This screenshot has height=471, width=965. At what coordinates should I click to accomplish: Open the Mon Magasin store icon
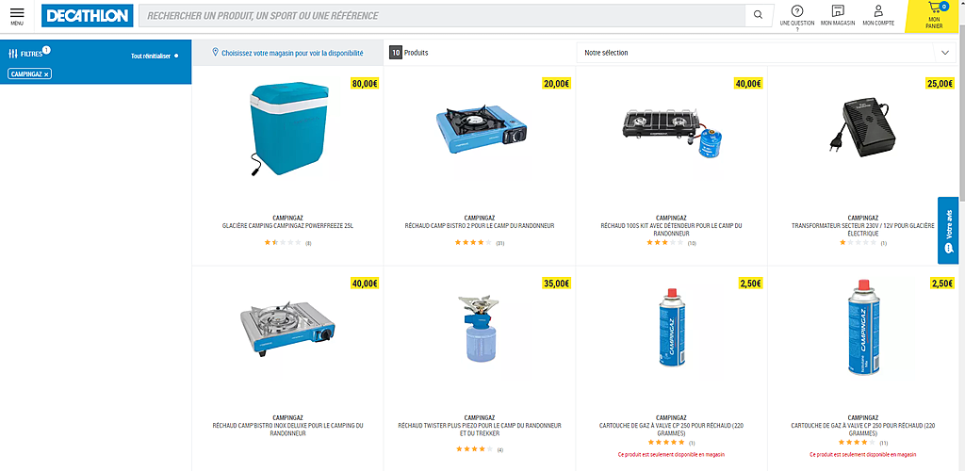[x=838, y=11]
